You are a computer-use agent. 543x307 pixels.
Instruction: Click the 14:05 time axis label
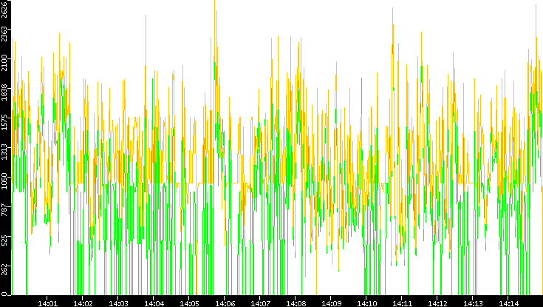pyautogui.click(x=188, y=303)
